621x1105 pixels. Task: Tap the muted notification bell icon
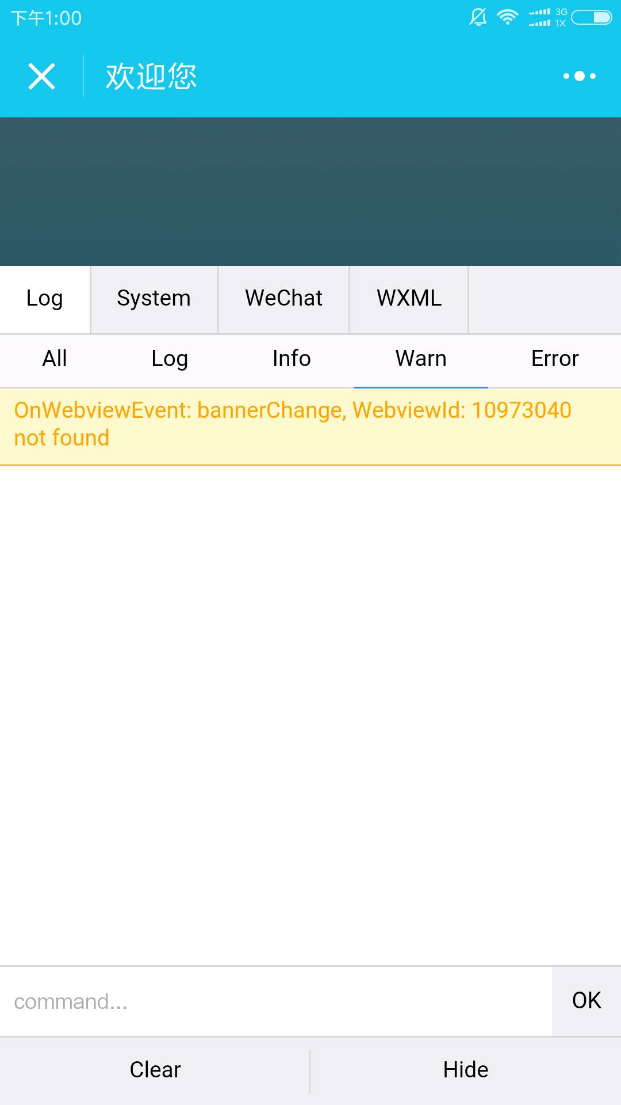478,17
